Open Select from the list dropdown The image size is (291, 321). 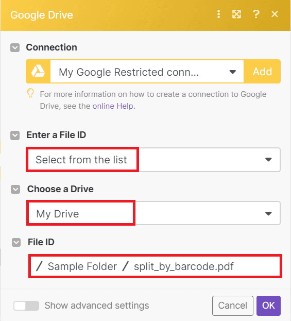153,160
